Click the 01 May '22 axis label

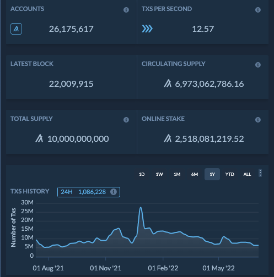click(x=218, y=268)
